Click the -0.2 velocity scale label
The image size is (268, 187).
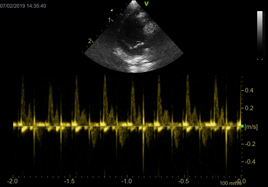(x=250, y=144)
